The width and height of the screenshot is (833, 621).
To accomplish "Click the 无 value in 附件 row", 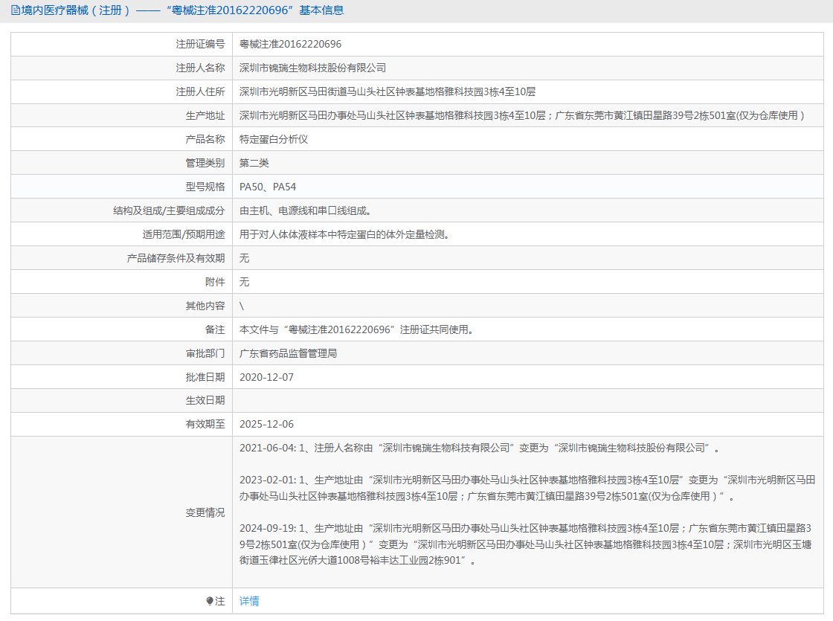I will tap(244, 282).
